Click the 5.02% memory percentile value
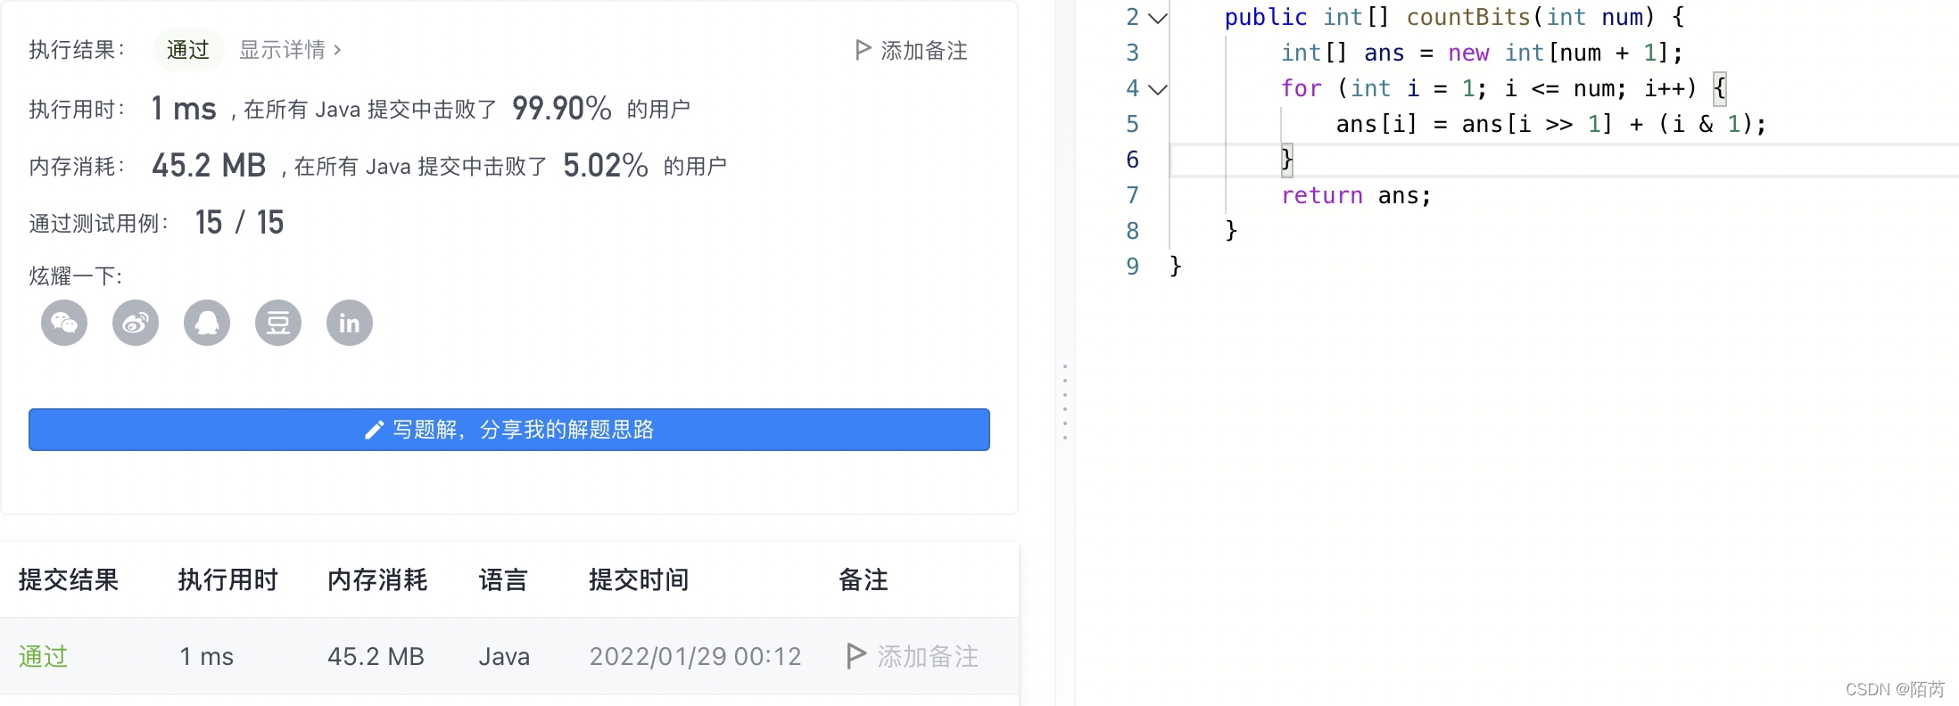The image size is (1959, 706). [606, 166]
